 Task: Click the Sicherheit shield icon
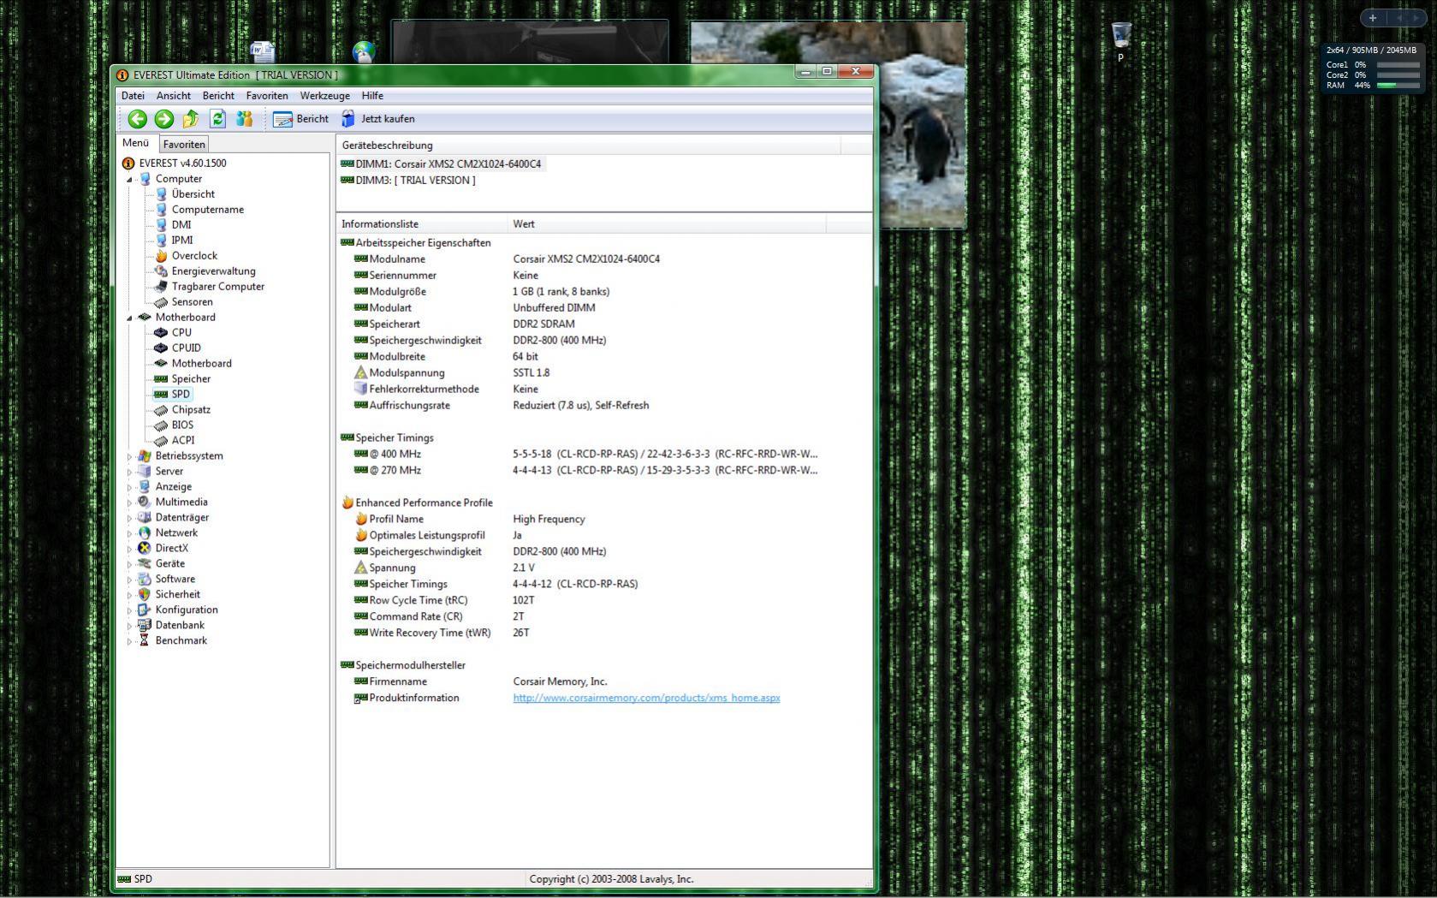pyautogui.click(x=145, y=595)
